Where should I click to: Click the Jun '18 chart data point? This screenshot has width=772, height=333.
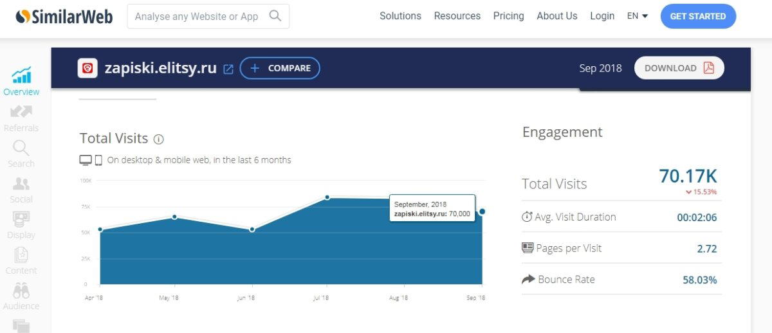pyautogui.click(x=252, y=230)
